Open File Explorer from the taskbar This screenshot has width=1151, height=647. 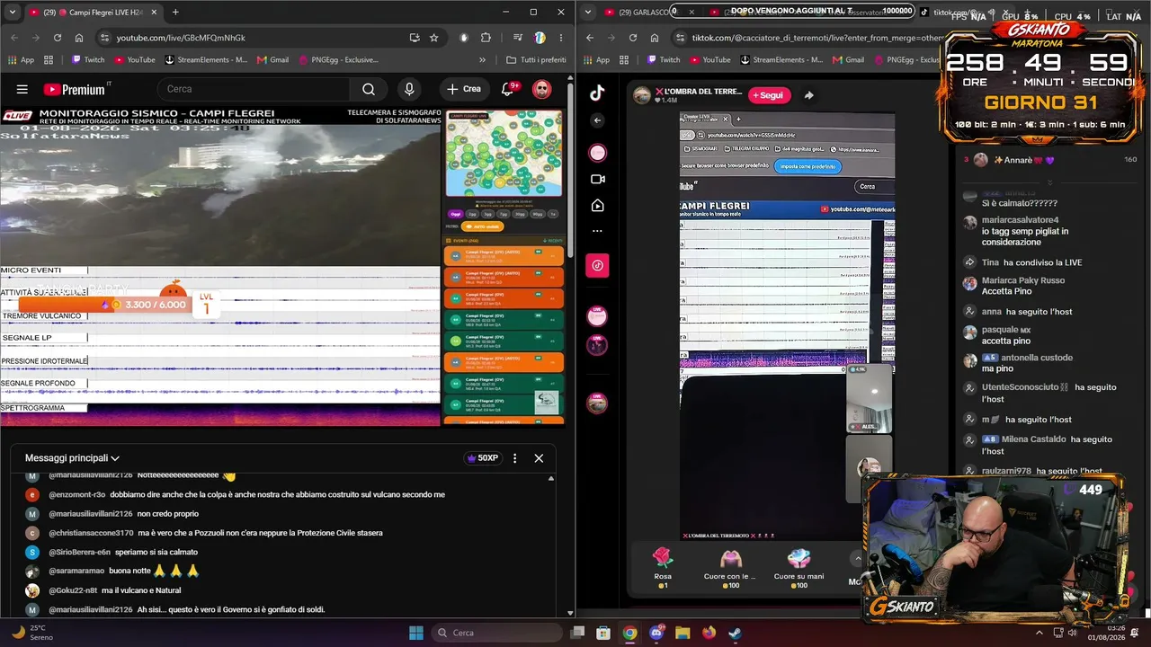[683, 633]
